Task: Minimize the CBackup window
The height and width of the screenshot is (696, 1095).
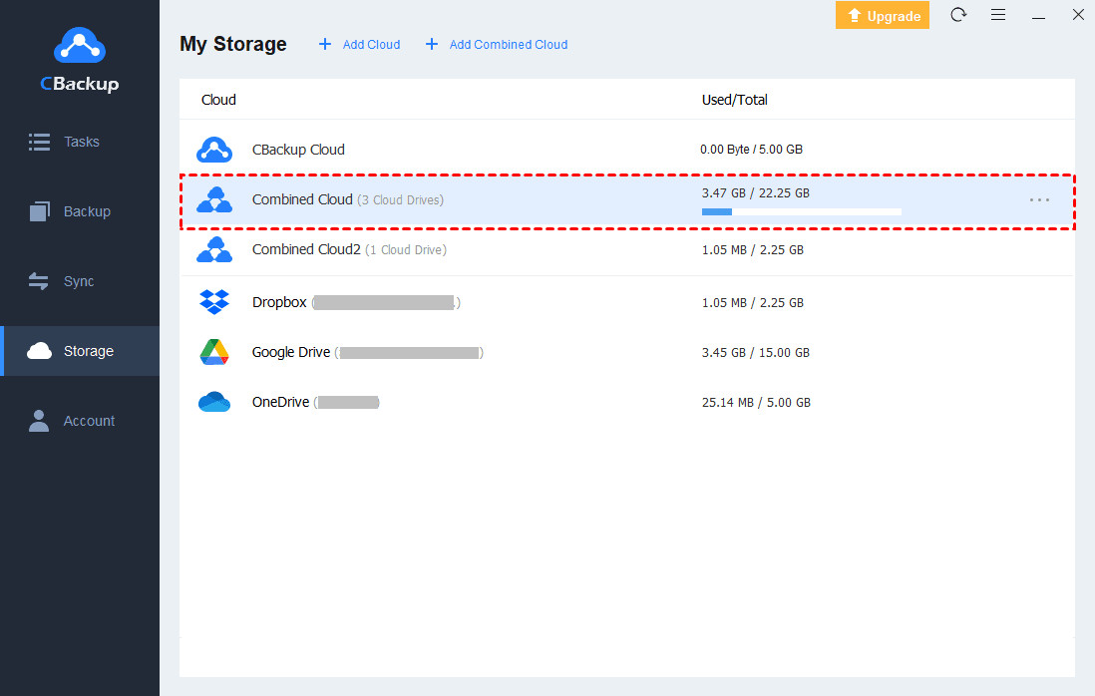Action: (1038, 15)
